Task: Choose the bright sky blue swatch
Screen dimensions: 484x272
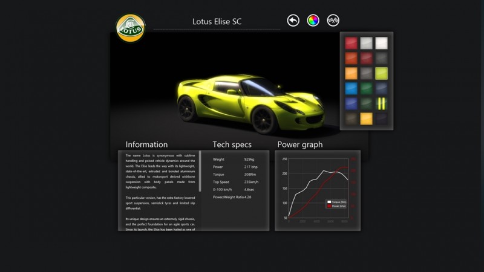Action: (352, 88)
